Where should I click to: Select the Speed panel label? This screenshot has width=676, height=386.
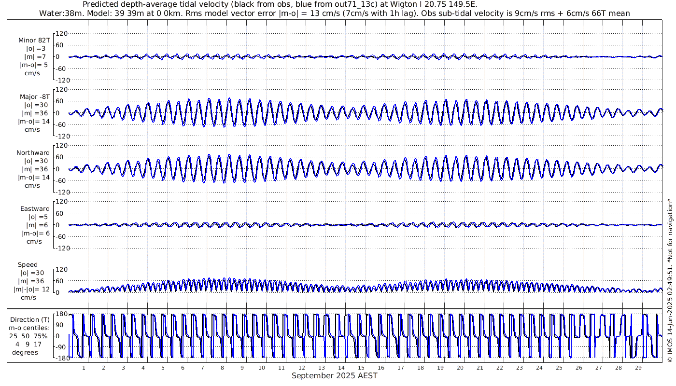pos(28,264)
